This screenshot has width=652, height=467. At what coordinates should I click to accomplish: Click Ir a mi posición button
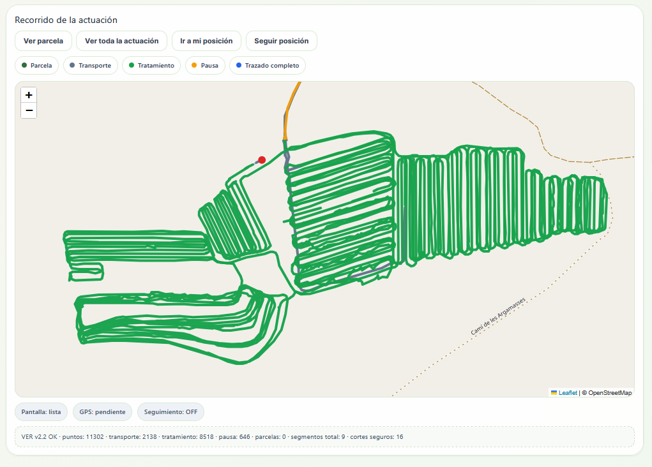(206, 41)
